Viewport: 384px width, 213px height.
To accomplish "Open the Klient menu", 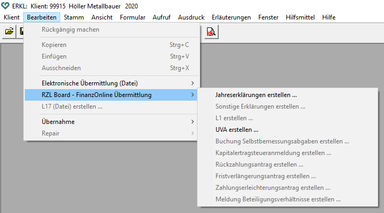I will point(12,17).
